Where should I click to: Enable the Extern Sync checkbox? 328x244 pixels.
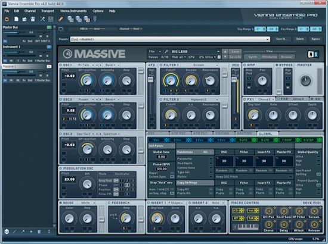tap(172, 177)
